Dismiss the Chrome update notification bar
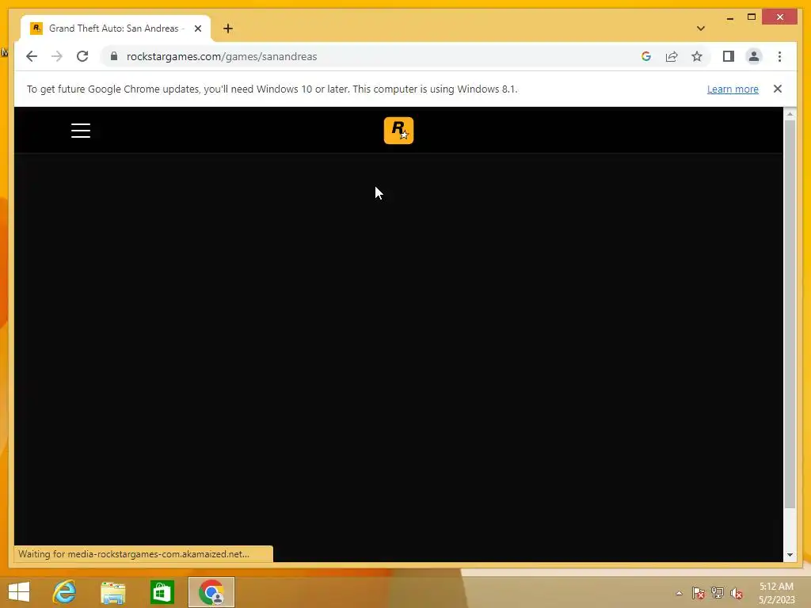 click(778, 89)
